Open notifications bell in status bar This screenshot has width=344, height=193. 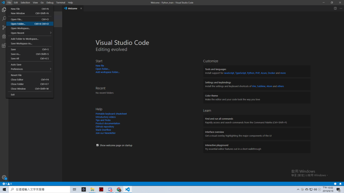[340, 184]
